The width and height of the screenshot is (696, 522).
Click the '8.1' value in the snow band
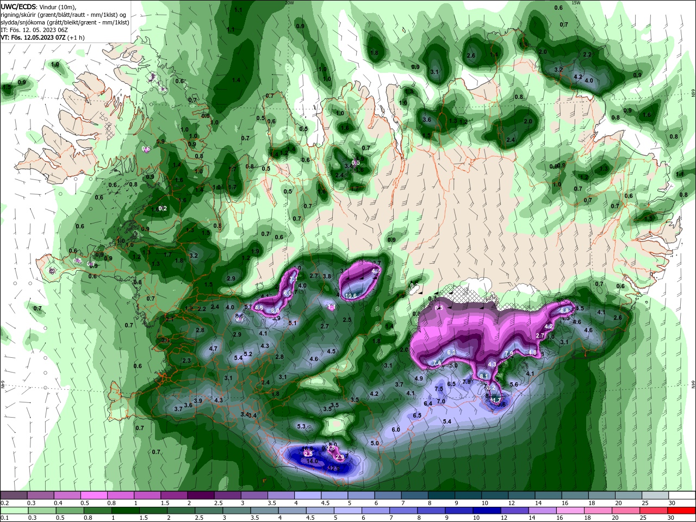484,376
